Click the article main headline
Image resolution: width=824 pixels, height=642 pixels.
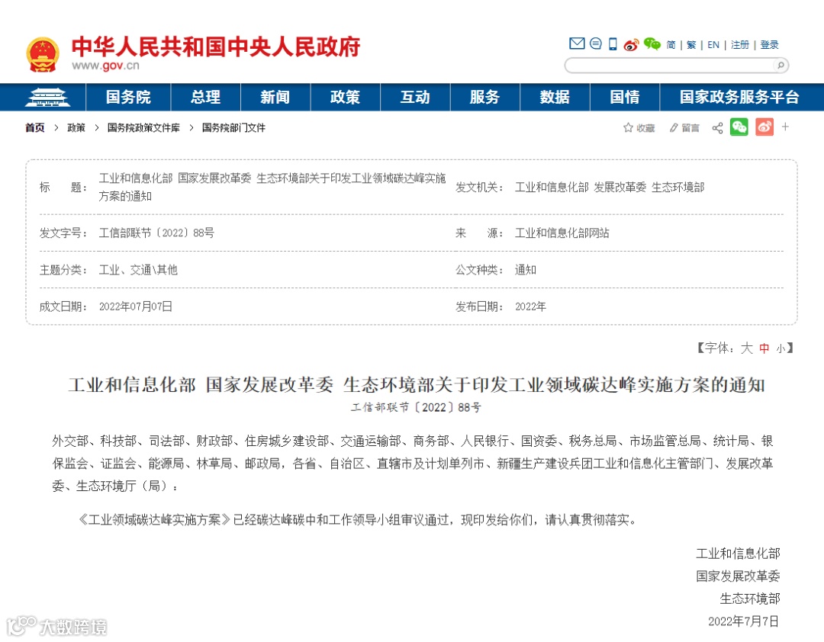coord(417,385)
